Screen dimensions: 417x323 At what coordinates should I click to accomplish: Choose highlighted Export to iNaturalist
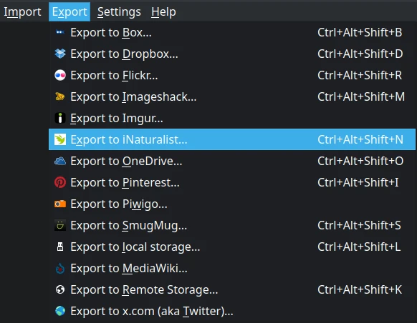point(232,139)
